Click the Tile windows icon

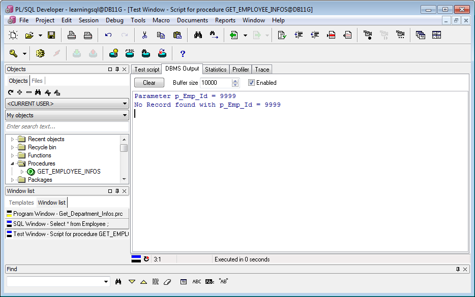[x=436, y=35]
